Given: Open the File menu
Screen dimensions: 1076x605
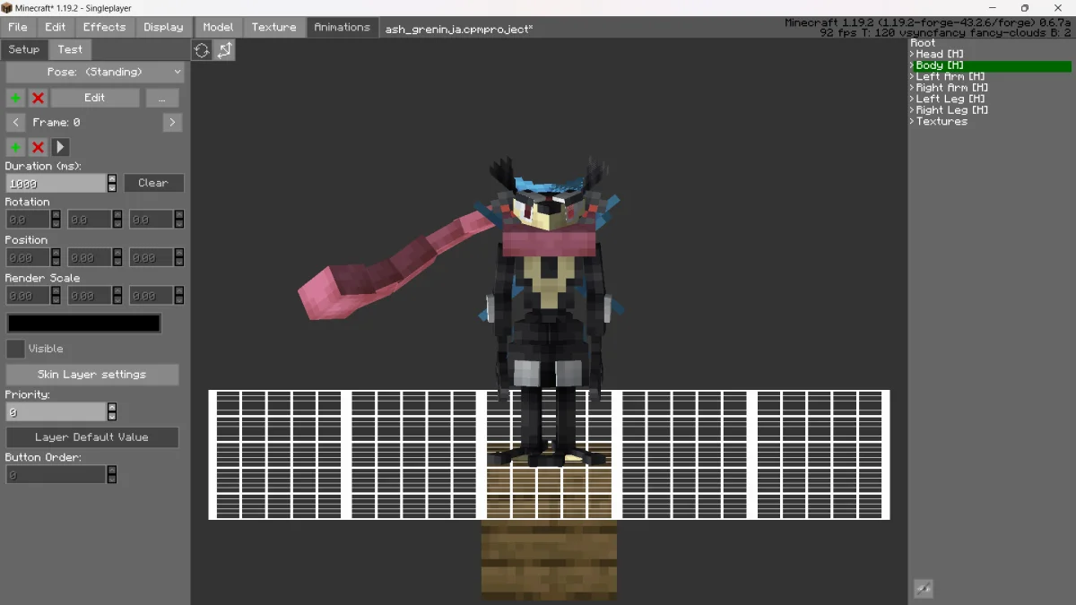Looking at the screenshot, I should 18,27.
